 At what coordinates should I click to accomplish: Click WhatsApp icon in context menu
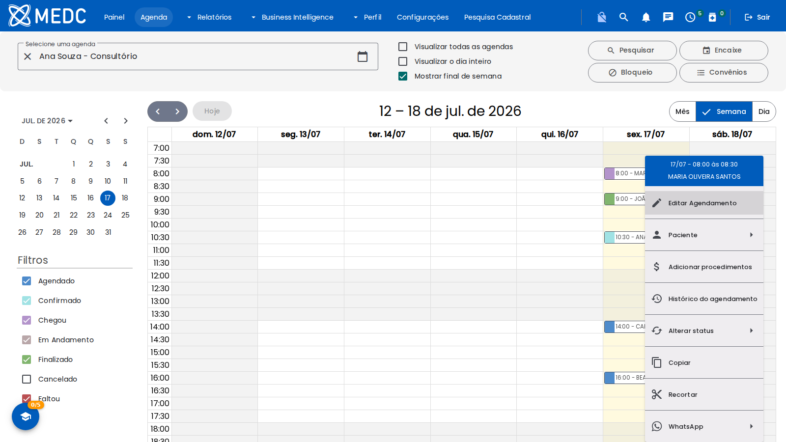(x=657, y=426)
